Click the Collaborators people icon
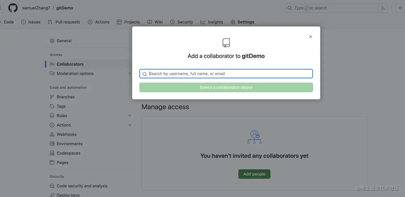The height and width of the screenshot is (197, 405). click(52, 64)
